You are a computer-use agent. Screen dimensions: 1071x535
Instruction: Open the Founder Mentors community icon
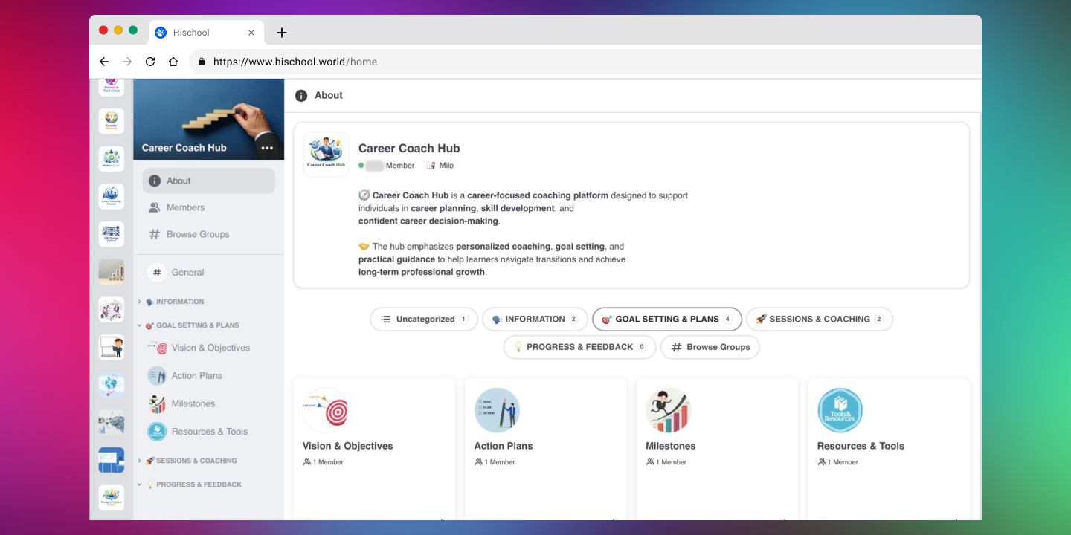click(x=112, y=121)
